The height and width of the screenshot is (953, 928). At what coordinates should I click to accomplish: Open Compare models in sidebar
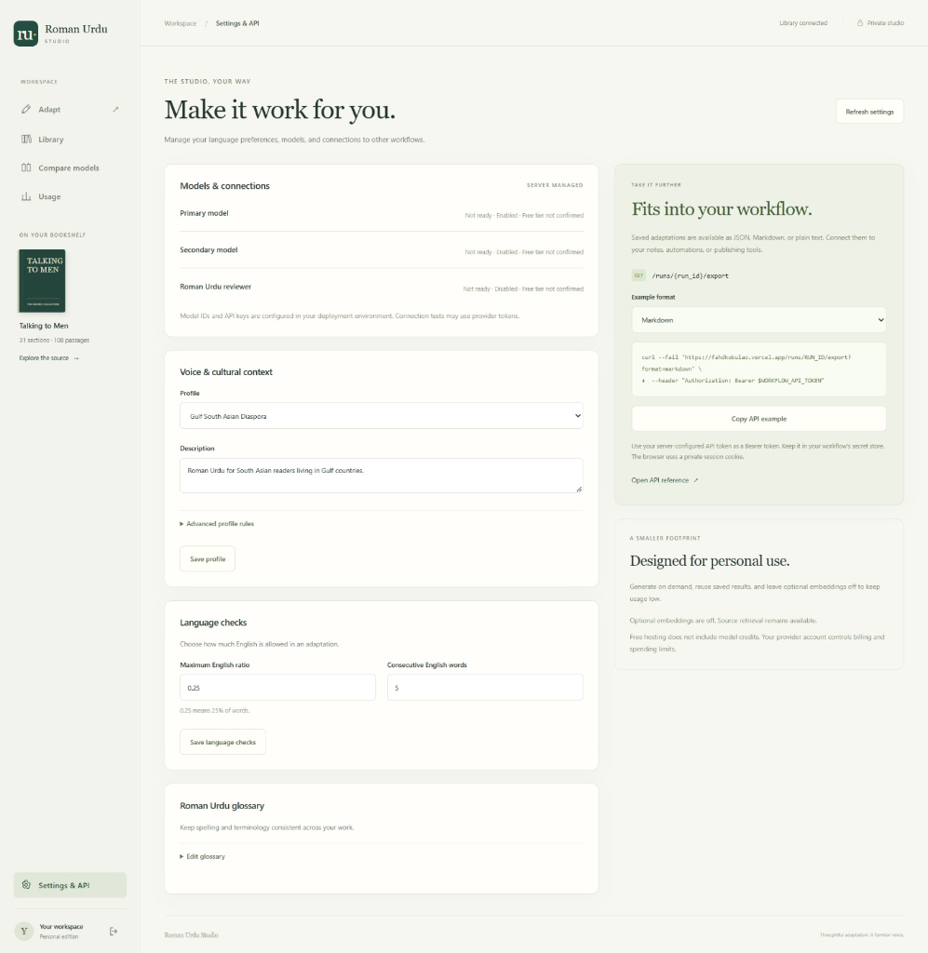point(70,168)
